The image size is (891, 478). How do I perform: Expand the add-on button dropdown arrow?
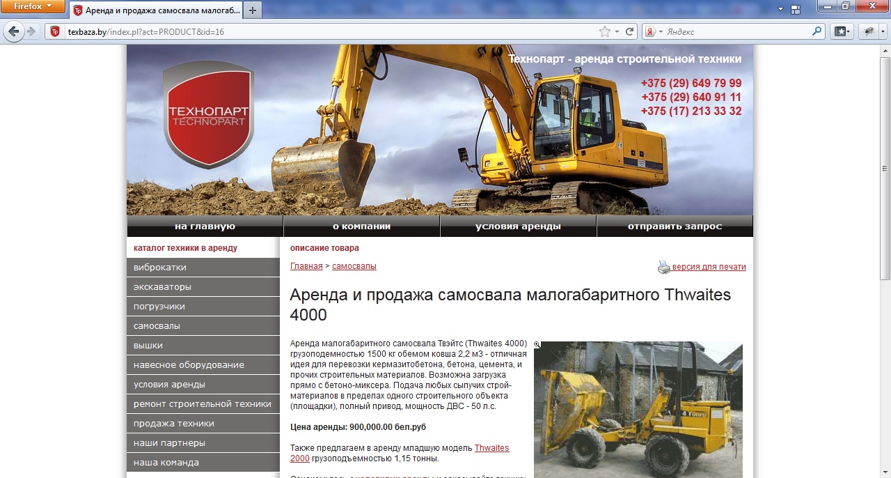click(x=883, y=31)
